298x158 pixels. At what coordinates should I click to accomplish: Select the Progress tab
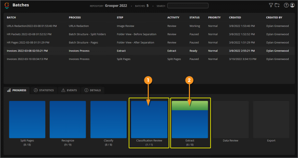click(17, 90)
